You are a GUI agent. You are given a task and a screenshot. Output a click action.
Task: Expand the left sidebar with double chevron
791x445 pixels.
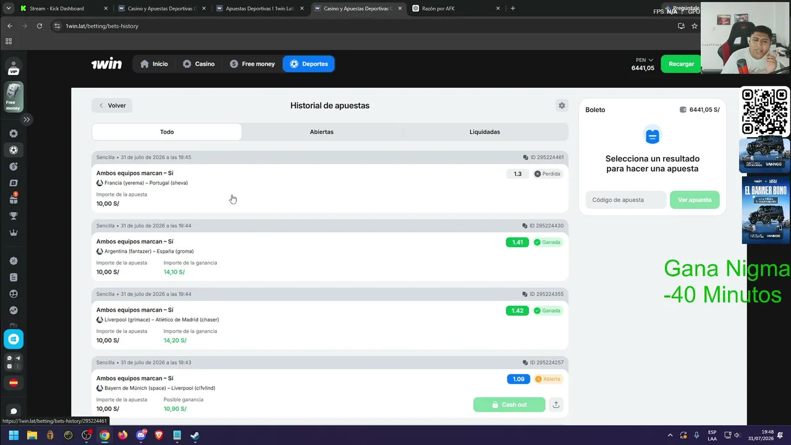tap(27, 119)
